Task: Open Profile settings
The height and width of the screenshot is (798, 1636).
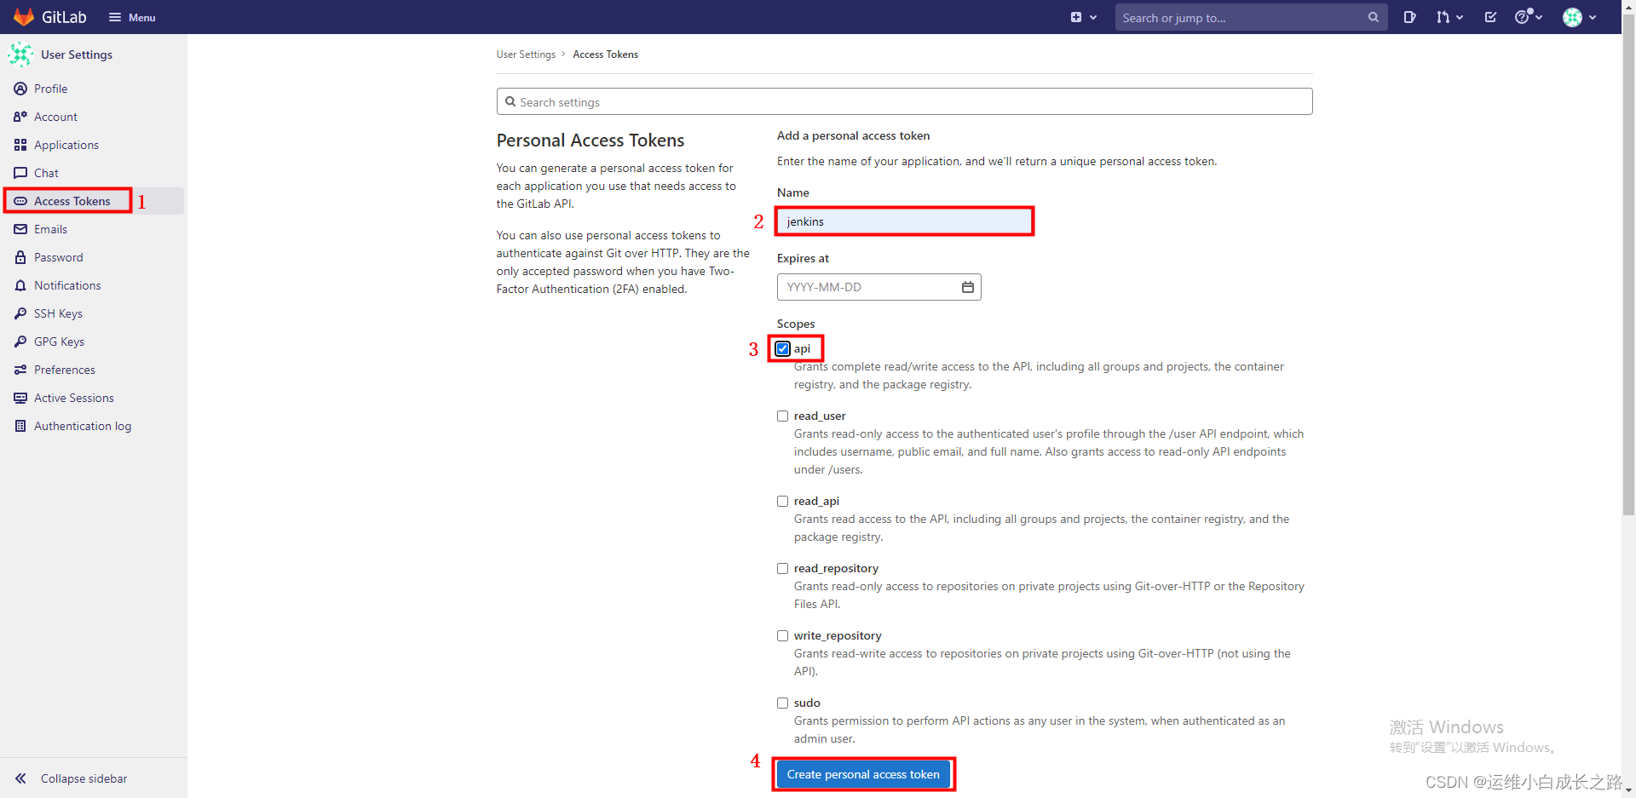Action: click(50, 89)
